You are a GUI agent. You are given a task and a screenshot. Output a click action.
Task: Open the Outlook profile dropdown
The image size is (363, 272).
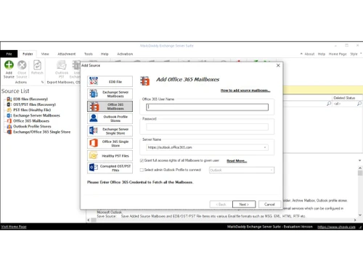272,170
